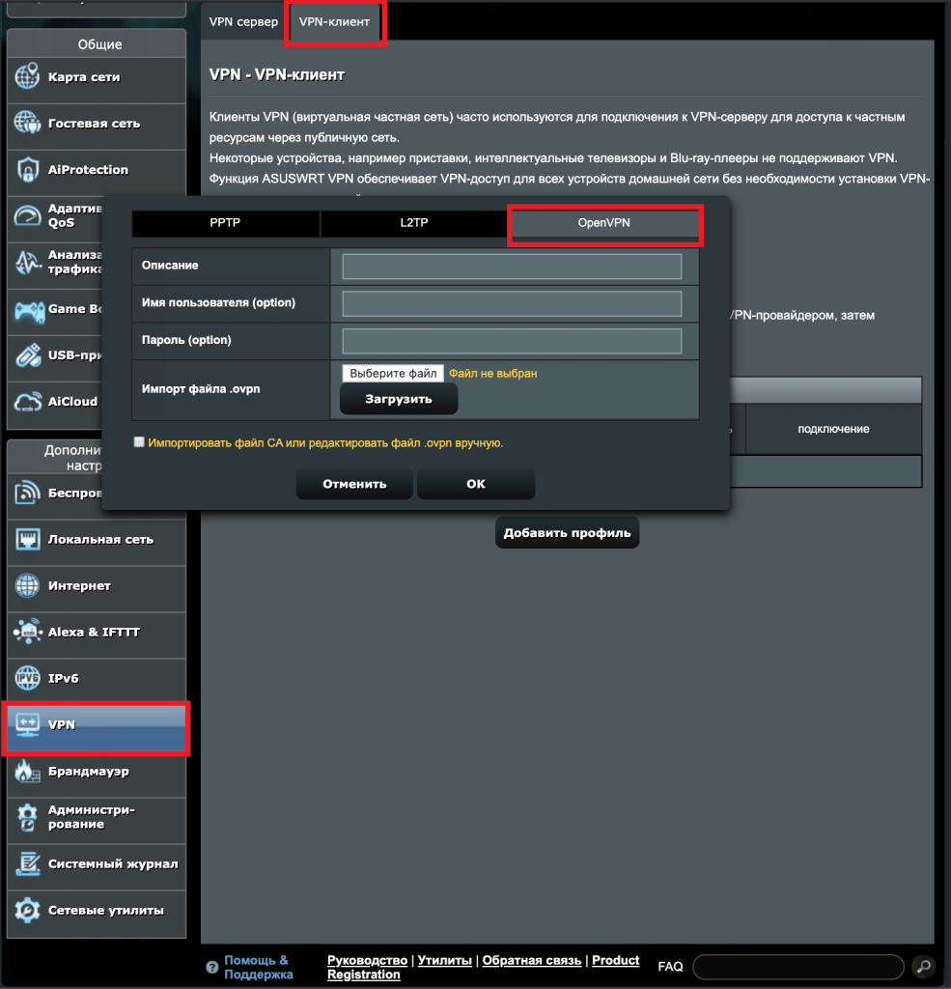
Task: Open the VPN server tab
Action: point(243,21)
